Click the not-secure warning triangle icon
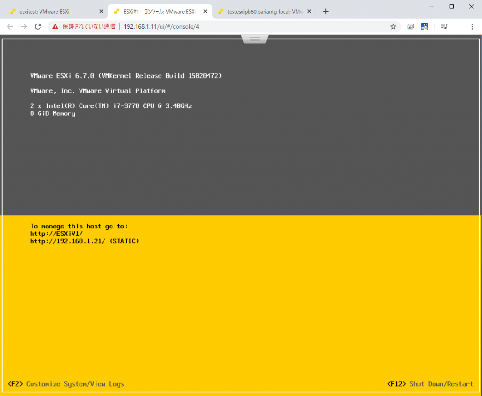 click(56, 27)
